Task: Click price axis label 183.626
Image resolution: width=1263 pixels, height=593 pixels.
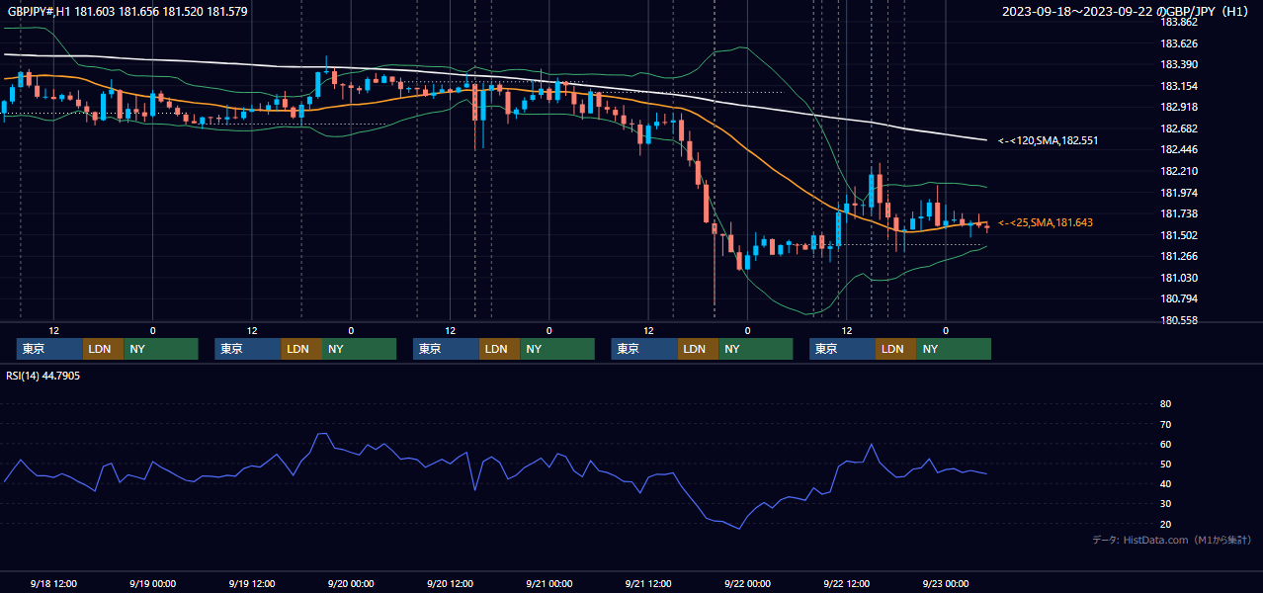Action: [1179, 43]
